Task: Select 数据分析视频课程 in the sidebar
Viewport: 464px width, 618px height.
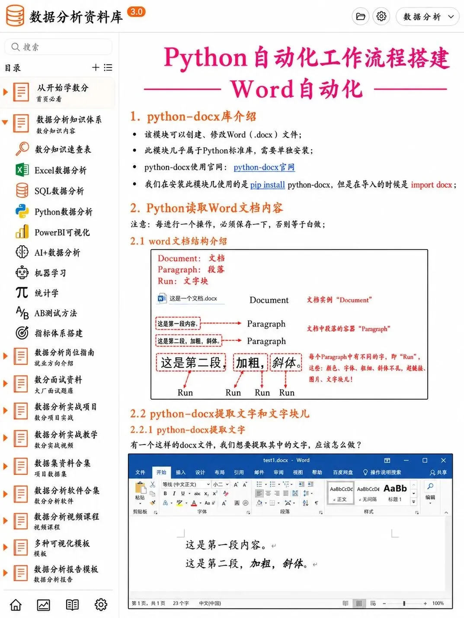Action: (x=67, y=516)
